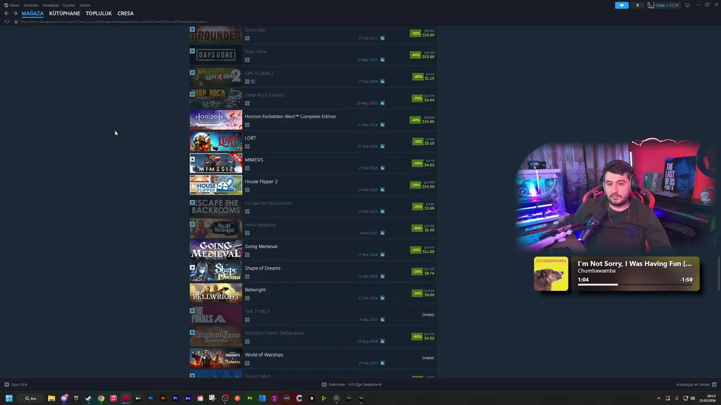Go forward with the Steam forward arrow
This screenshot has height=405, width=721.
click(x=14, y=13)
